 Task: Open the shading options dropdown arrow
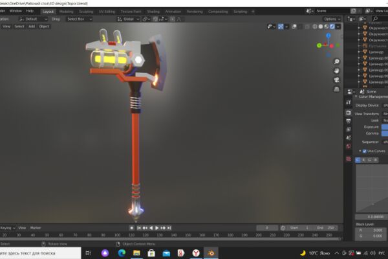pyautogui.click(x=338, y=27)
